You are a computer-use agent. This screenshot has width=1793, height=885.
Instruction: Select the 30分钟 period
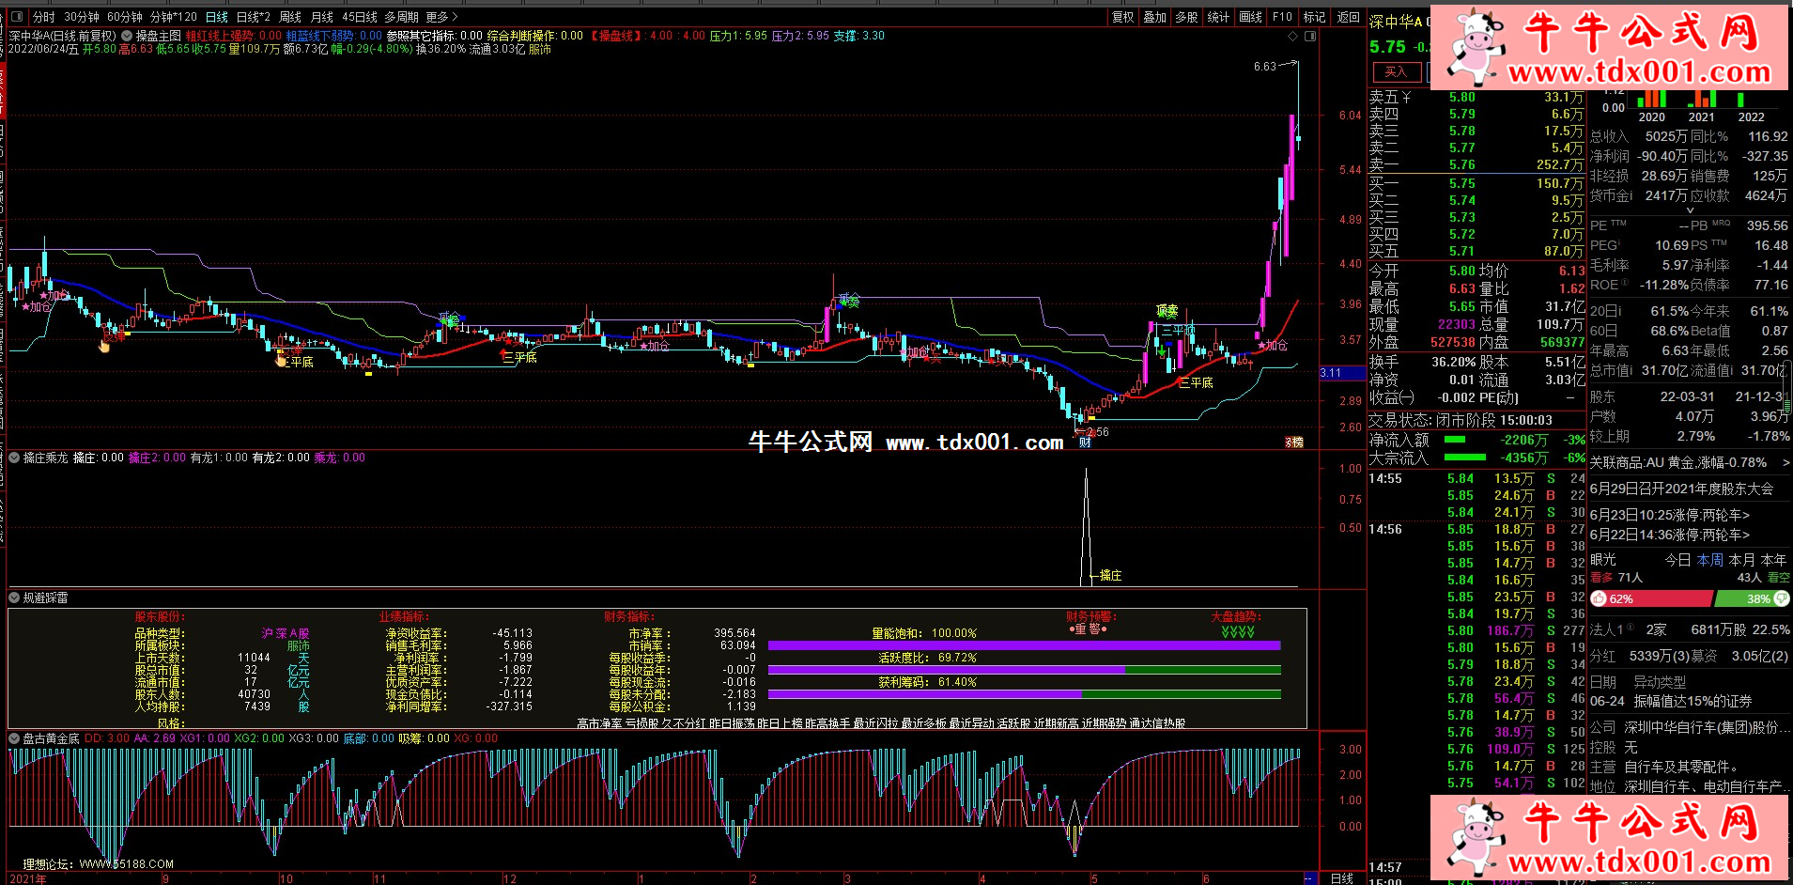82,17
